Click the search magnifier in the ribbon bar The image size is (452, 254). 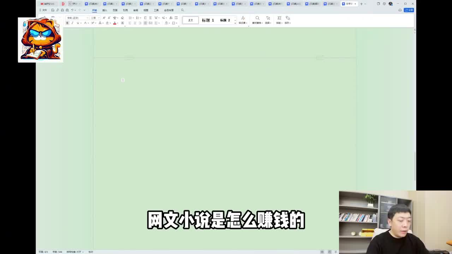[x=182, y=10]
